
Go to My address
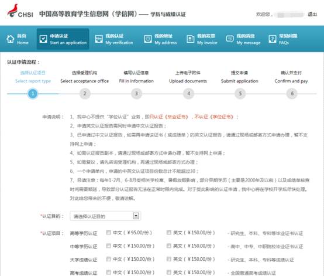click(x=161, y=39)
